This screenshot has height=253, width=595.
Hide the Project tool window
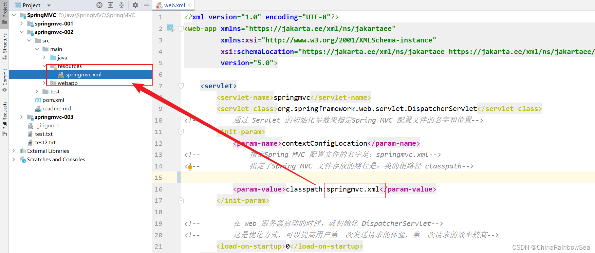pyautogui.click(x=147, y=5)
